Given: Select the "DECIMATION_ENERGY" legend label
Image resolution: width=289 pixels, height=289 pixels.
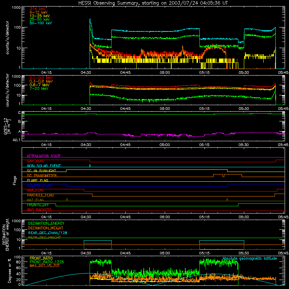Looking at the screenshot, I should click(x=46, y=223).
